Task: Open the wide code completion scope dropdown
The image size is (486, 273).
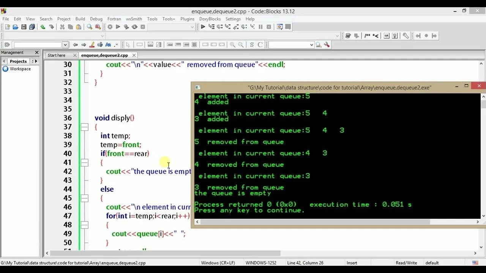Action: click(x=222, y=36)
